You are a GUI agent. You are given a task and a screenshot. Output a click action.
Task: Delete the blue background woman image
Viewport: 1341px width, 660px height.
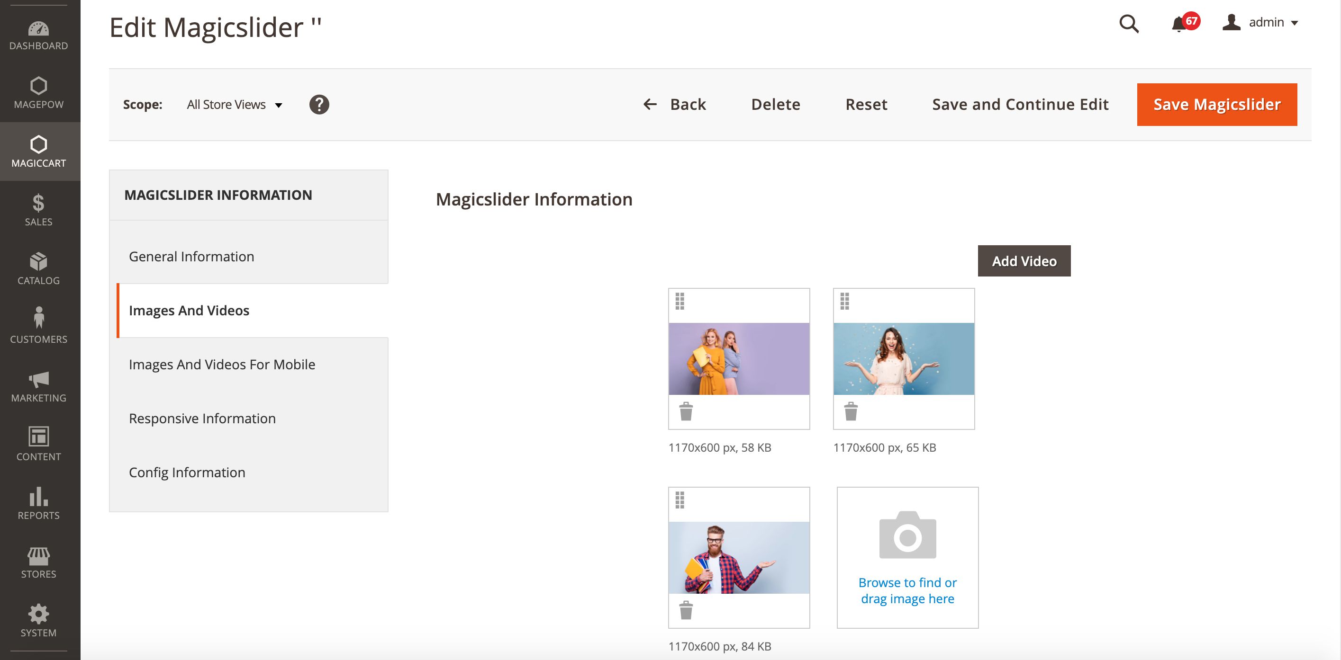point(851,411)
